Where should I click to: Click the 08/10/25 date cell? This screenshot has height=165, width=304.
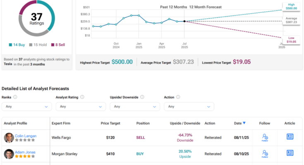242,154
